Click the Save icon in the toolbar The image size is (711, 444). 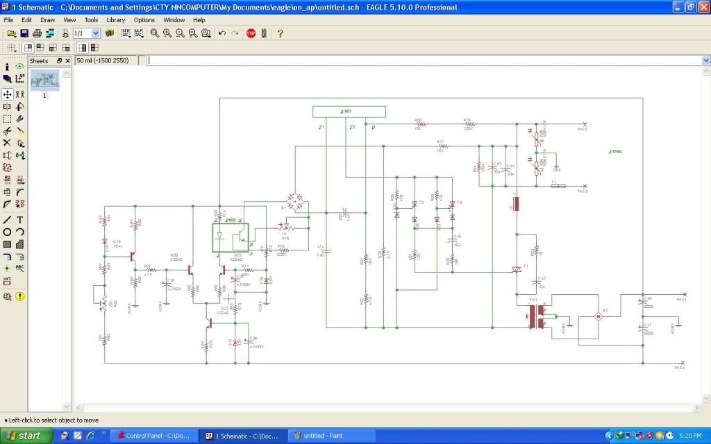click(24, 33)
